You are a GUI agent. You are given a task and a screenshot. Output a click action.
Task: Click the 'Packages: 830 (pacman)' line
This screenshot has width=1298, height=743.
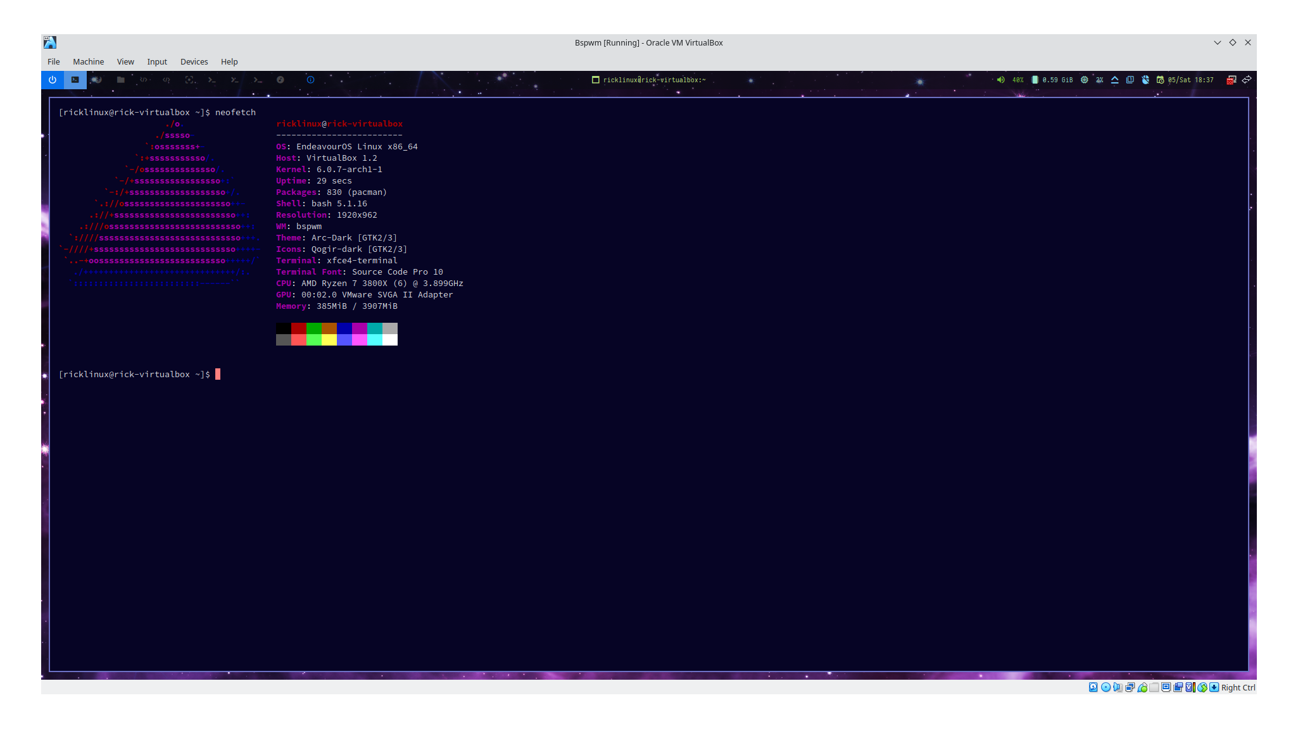click(331, 192)
